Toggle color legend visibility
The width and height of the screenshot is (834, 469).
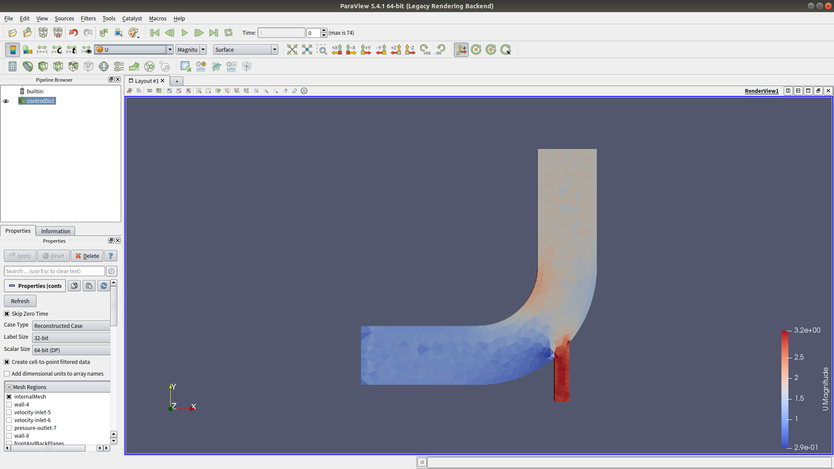tap(13, 50)
